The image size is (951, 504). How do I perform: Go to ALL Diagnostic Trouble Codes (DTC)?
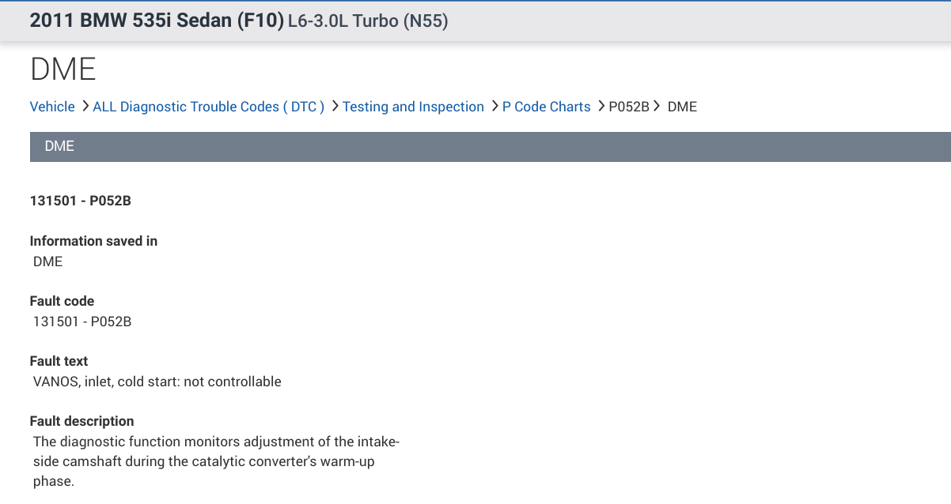208,107
